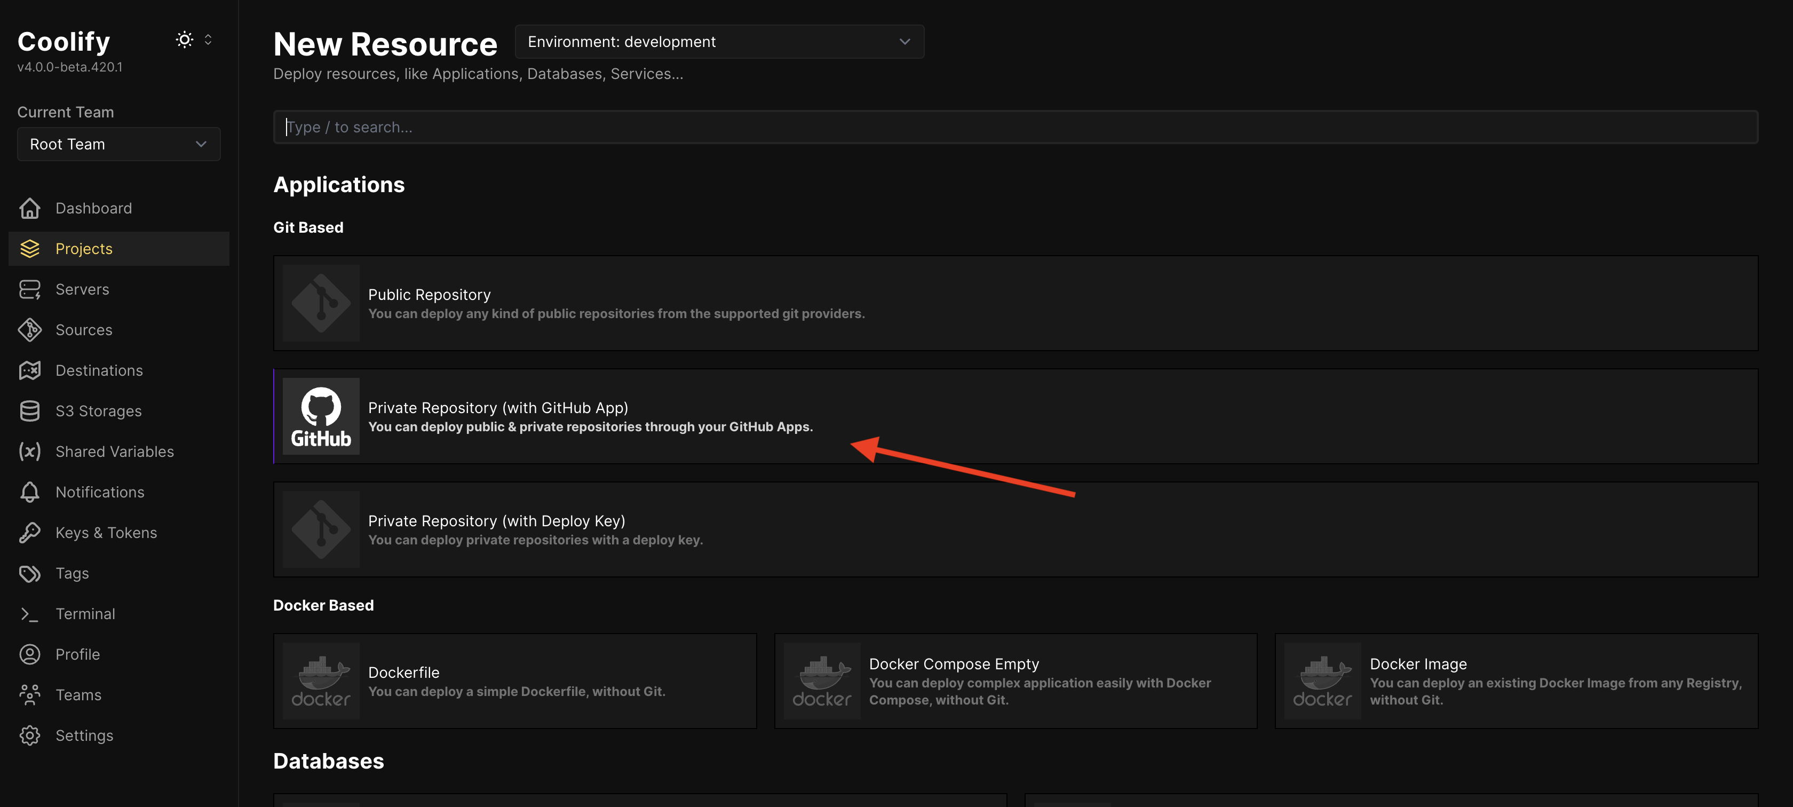Choose the Docker Image option
Screen dimensions: 1793x807
point(1517,681)
